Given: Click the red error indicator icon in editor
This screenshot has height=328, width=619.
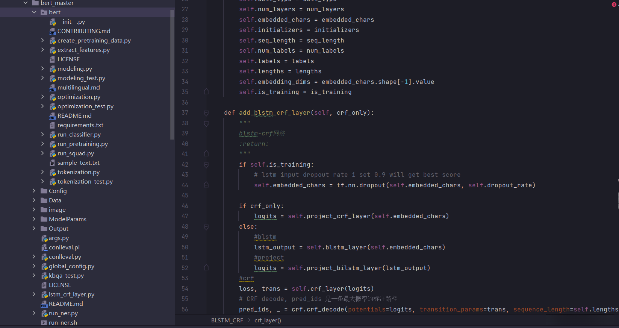Looking at the screenshot, I should (614, 5).
